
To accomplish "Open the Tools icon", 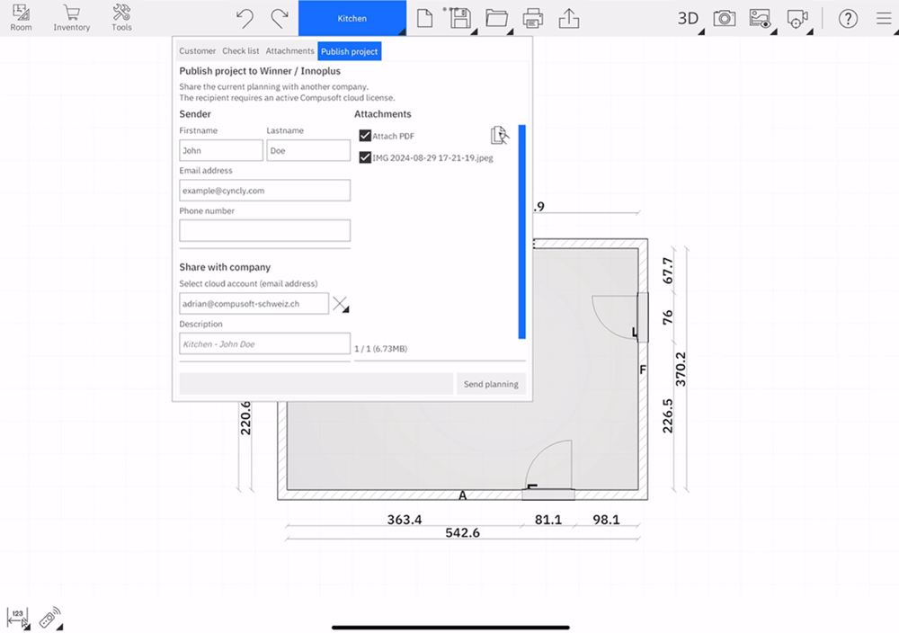I will point(121,18).
